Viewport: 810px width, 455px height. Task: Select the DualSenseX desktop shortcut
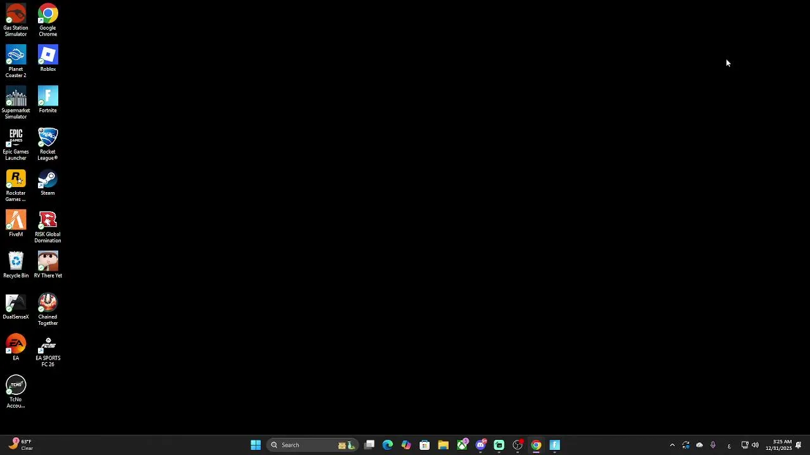[16, 306]
